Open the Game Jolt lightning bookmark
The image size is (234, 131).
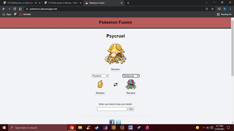[x=15, y=14]
